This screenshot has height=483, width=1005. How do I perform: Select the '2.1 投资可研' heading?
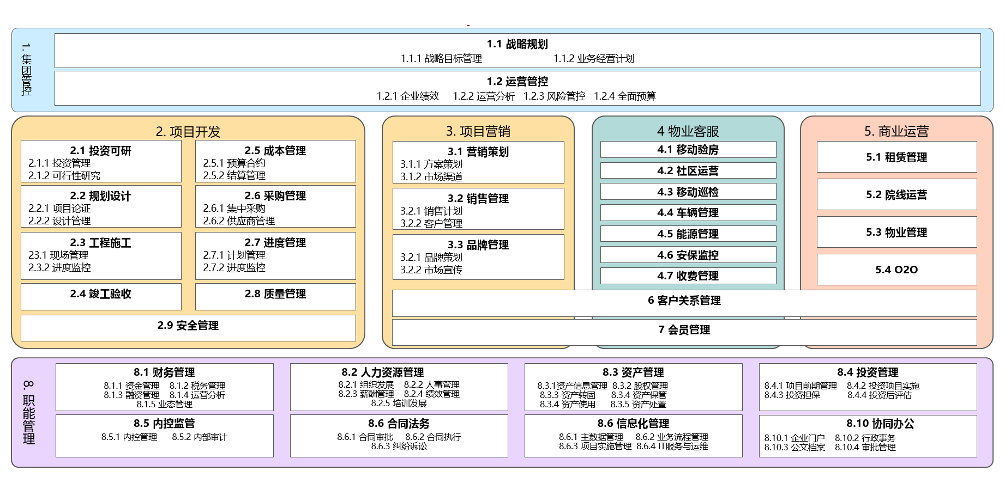(101, 151)
